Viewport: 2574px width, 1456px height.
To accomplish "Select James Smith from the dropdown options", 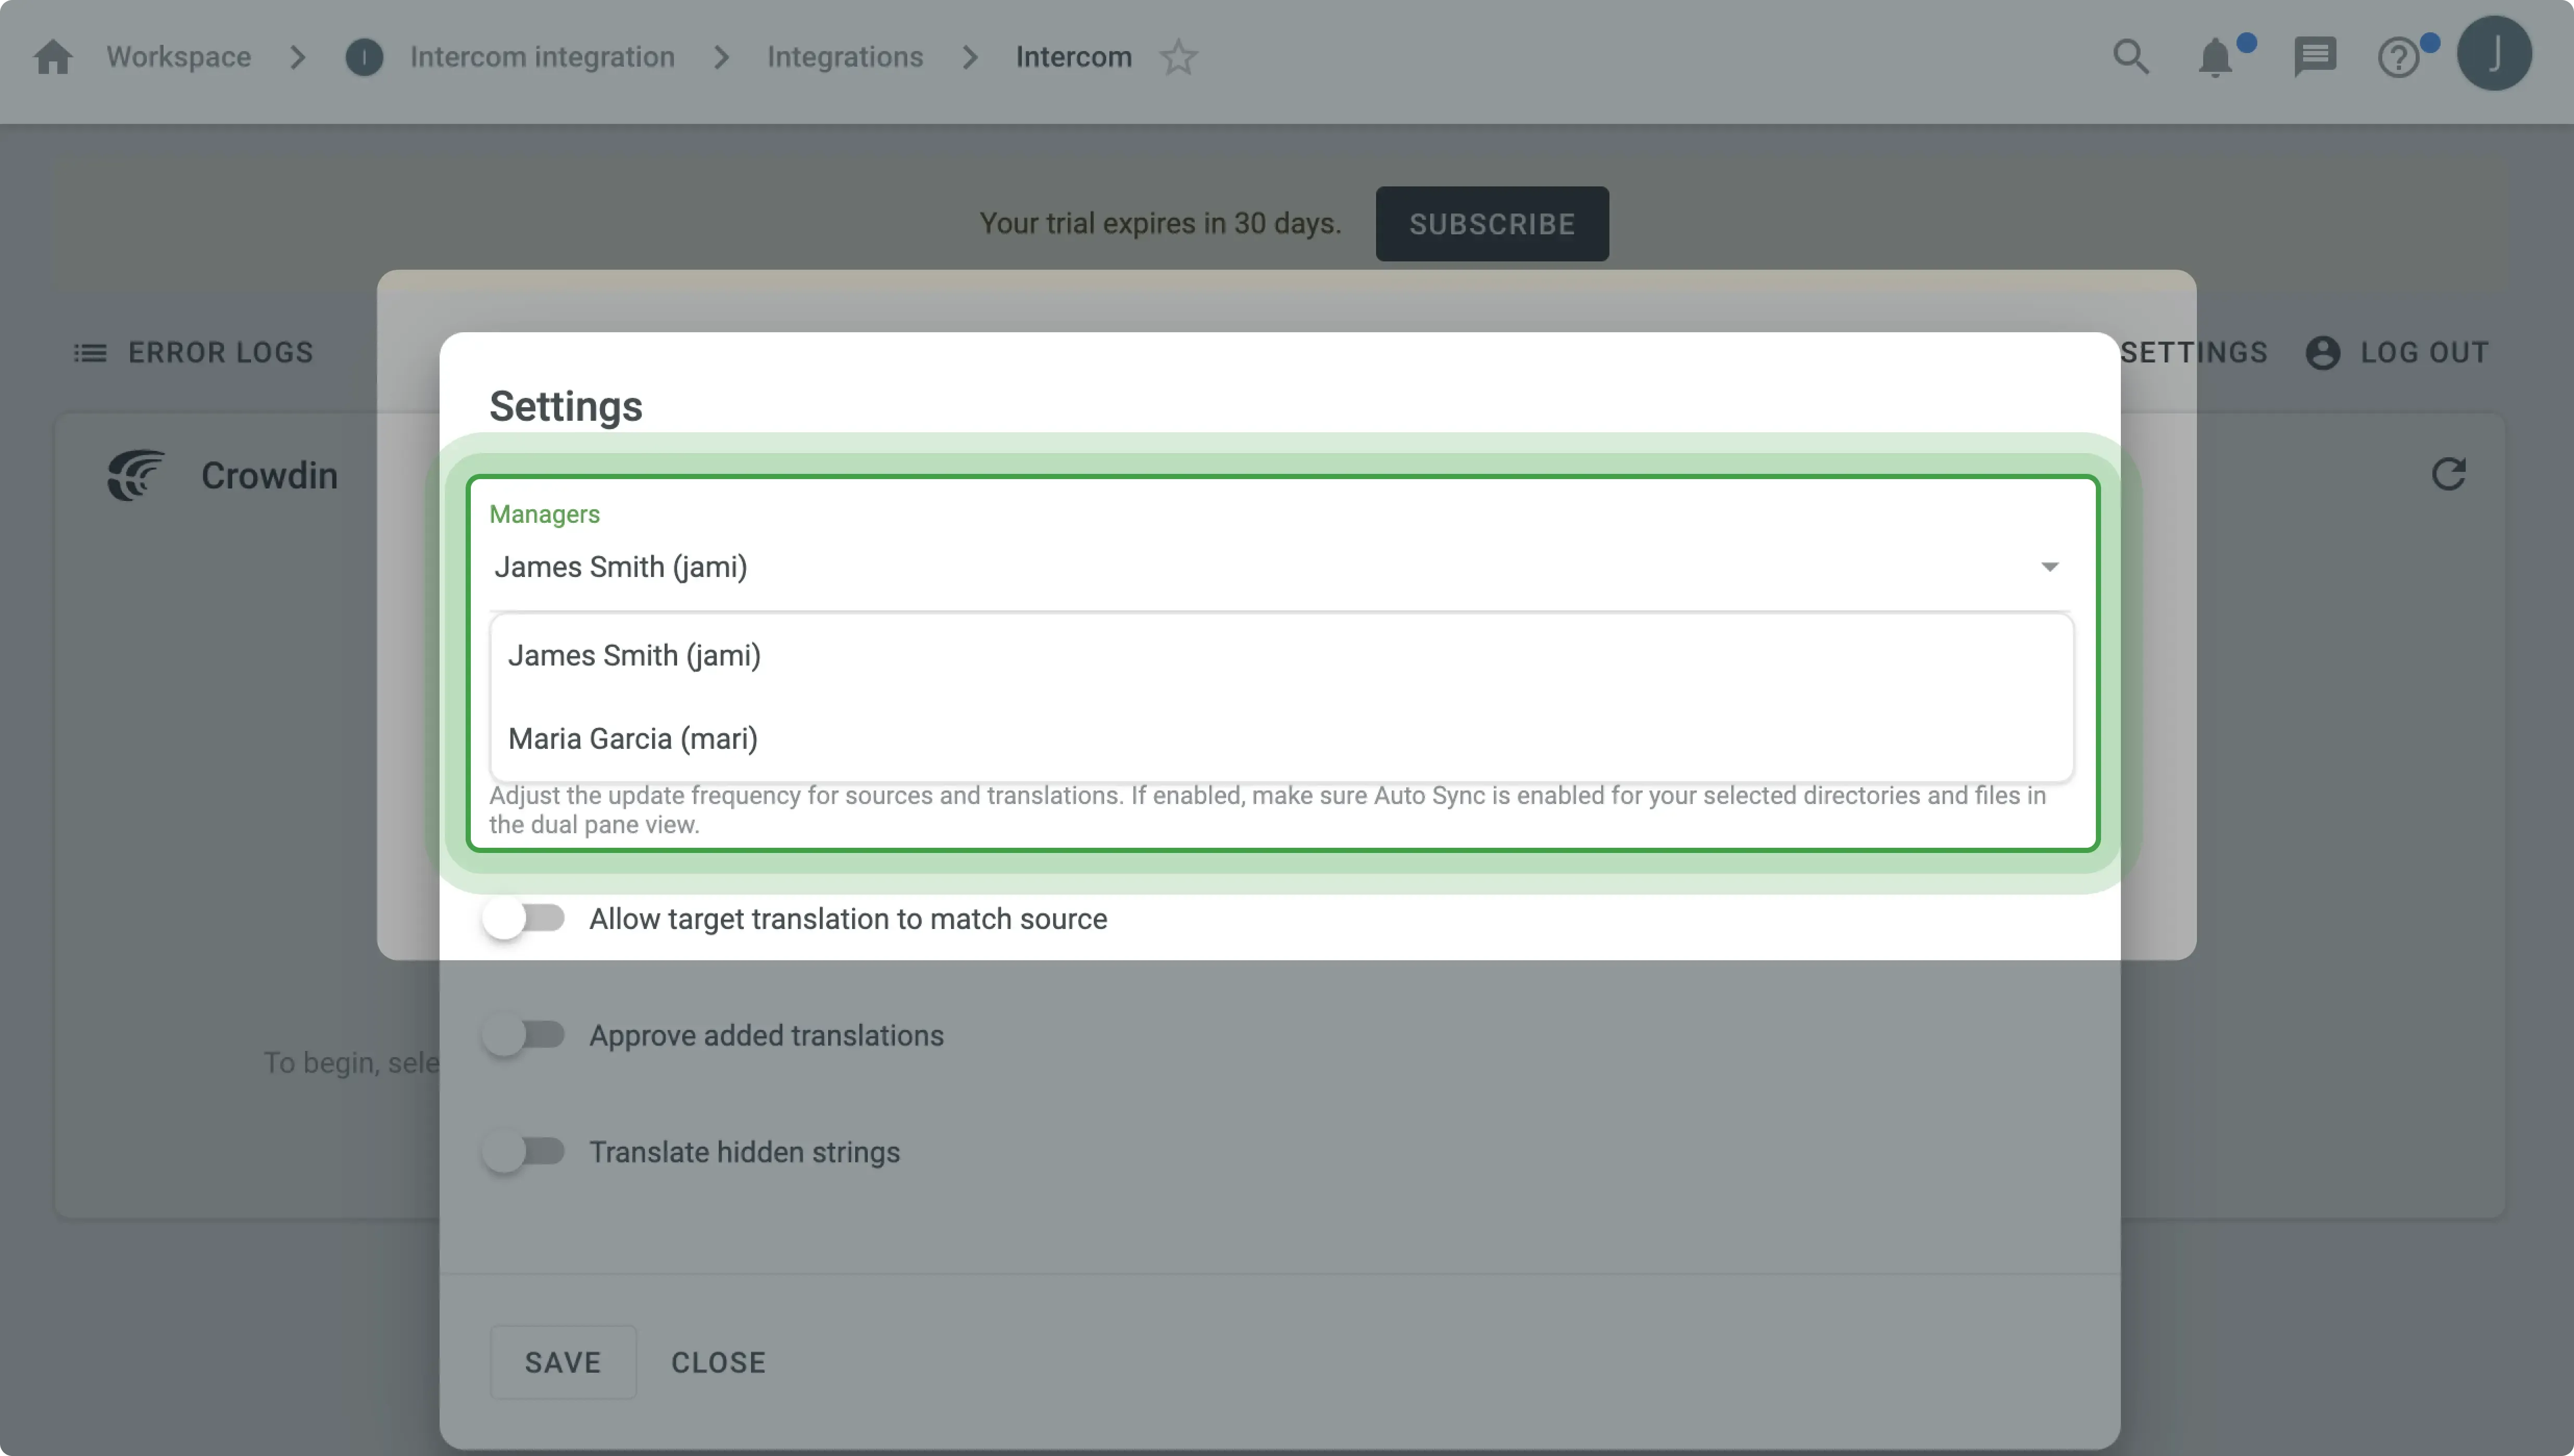I will (x=634, y=655).
